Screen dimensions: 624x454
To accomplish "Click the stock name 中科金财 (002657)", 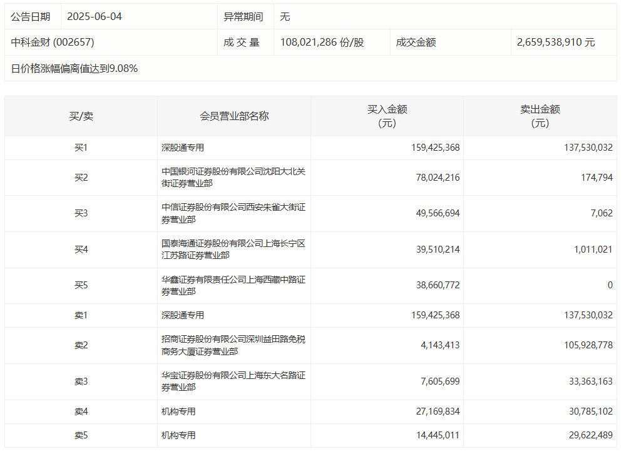I will coord(53,43).
